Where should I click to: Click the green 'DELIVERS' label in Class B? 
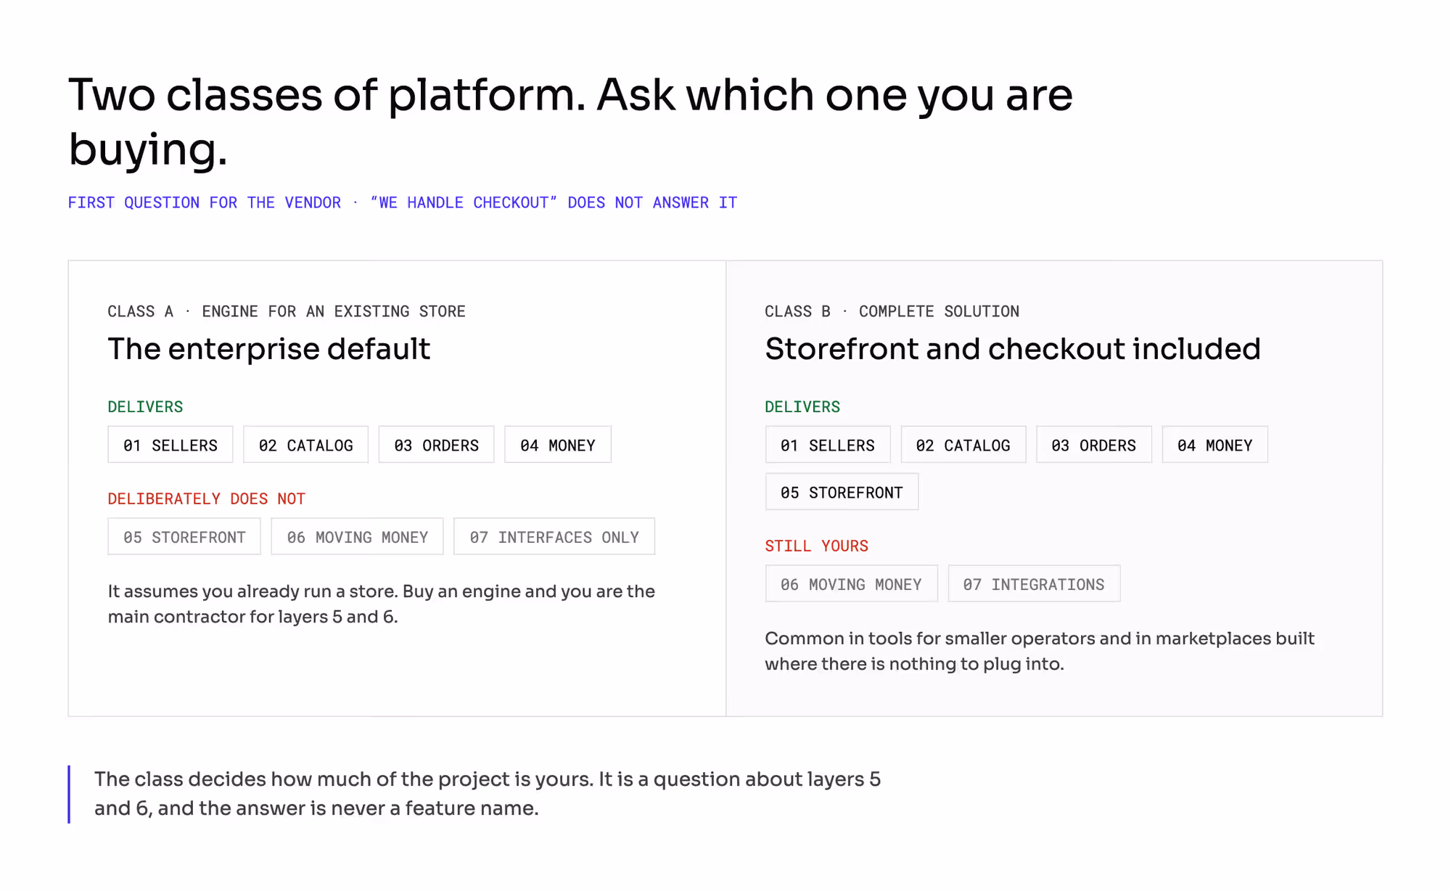tap(802, 407)
